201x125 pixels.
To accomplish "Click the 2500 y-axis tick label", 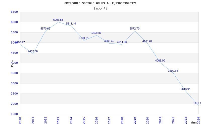I will (x=14, y=93).
